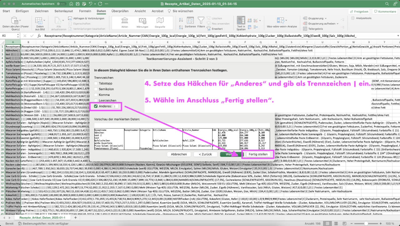
Task: Click the Fertig stellen button
Action: pos(258,154)
